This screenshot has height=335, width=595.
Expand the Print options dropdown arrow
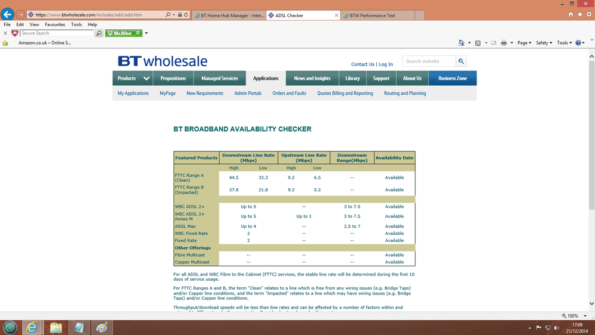point(512,43)
